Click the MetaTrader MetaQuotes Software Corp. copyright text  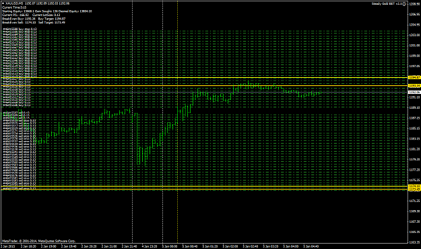pos(38,241)
